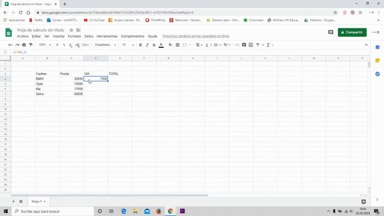Open the Archivo menu
The height and width of the screenshot is (216, 384).
pos(23,36)
